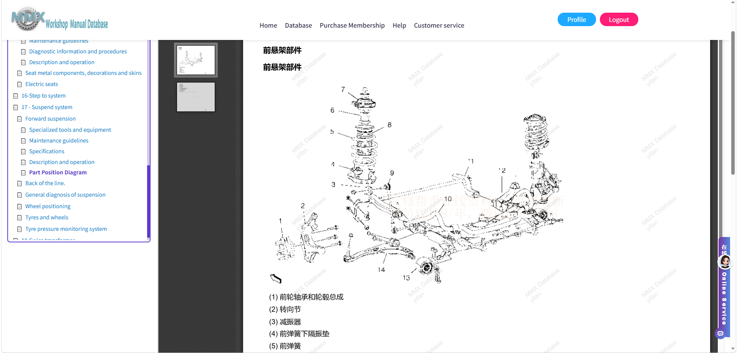Click page icon next to Wheel positioning
This screenshot has width=737, height=353.
tap(20, 206)
